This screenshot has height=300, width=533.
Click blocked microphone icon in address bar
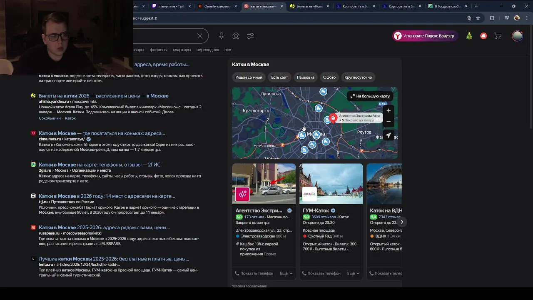click(469, 18)
